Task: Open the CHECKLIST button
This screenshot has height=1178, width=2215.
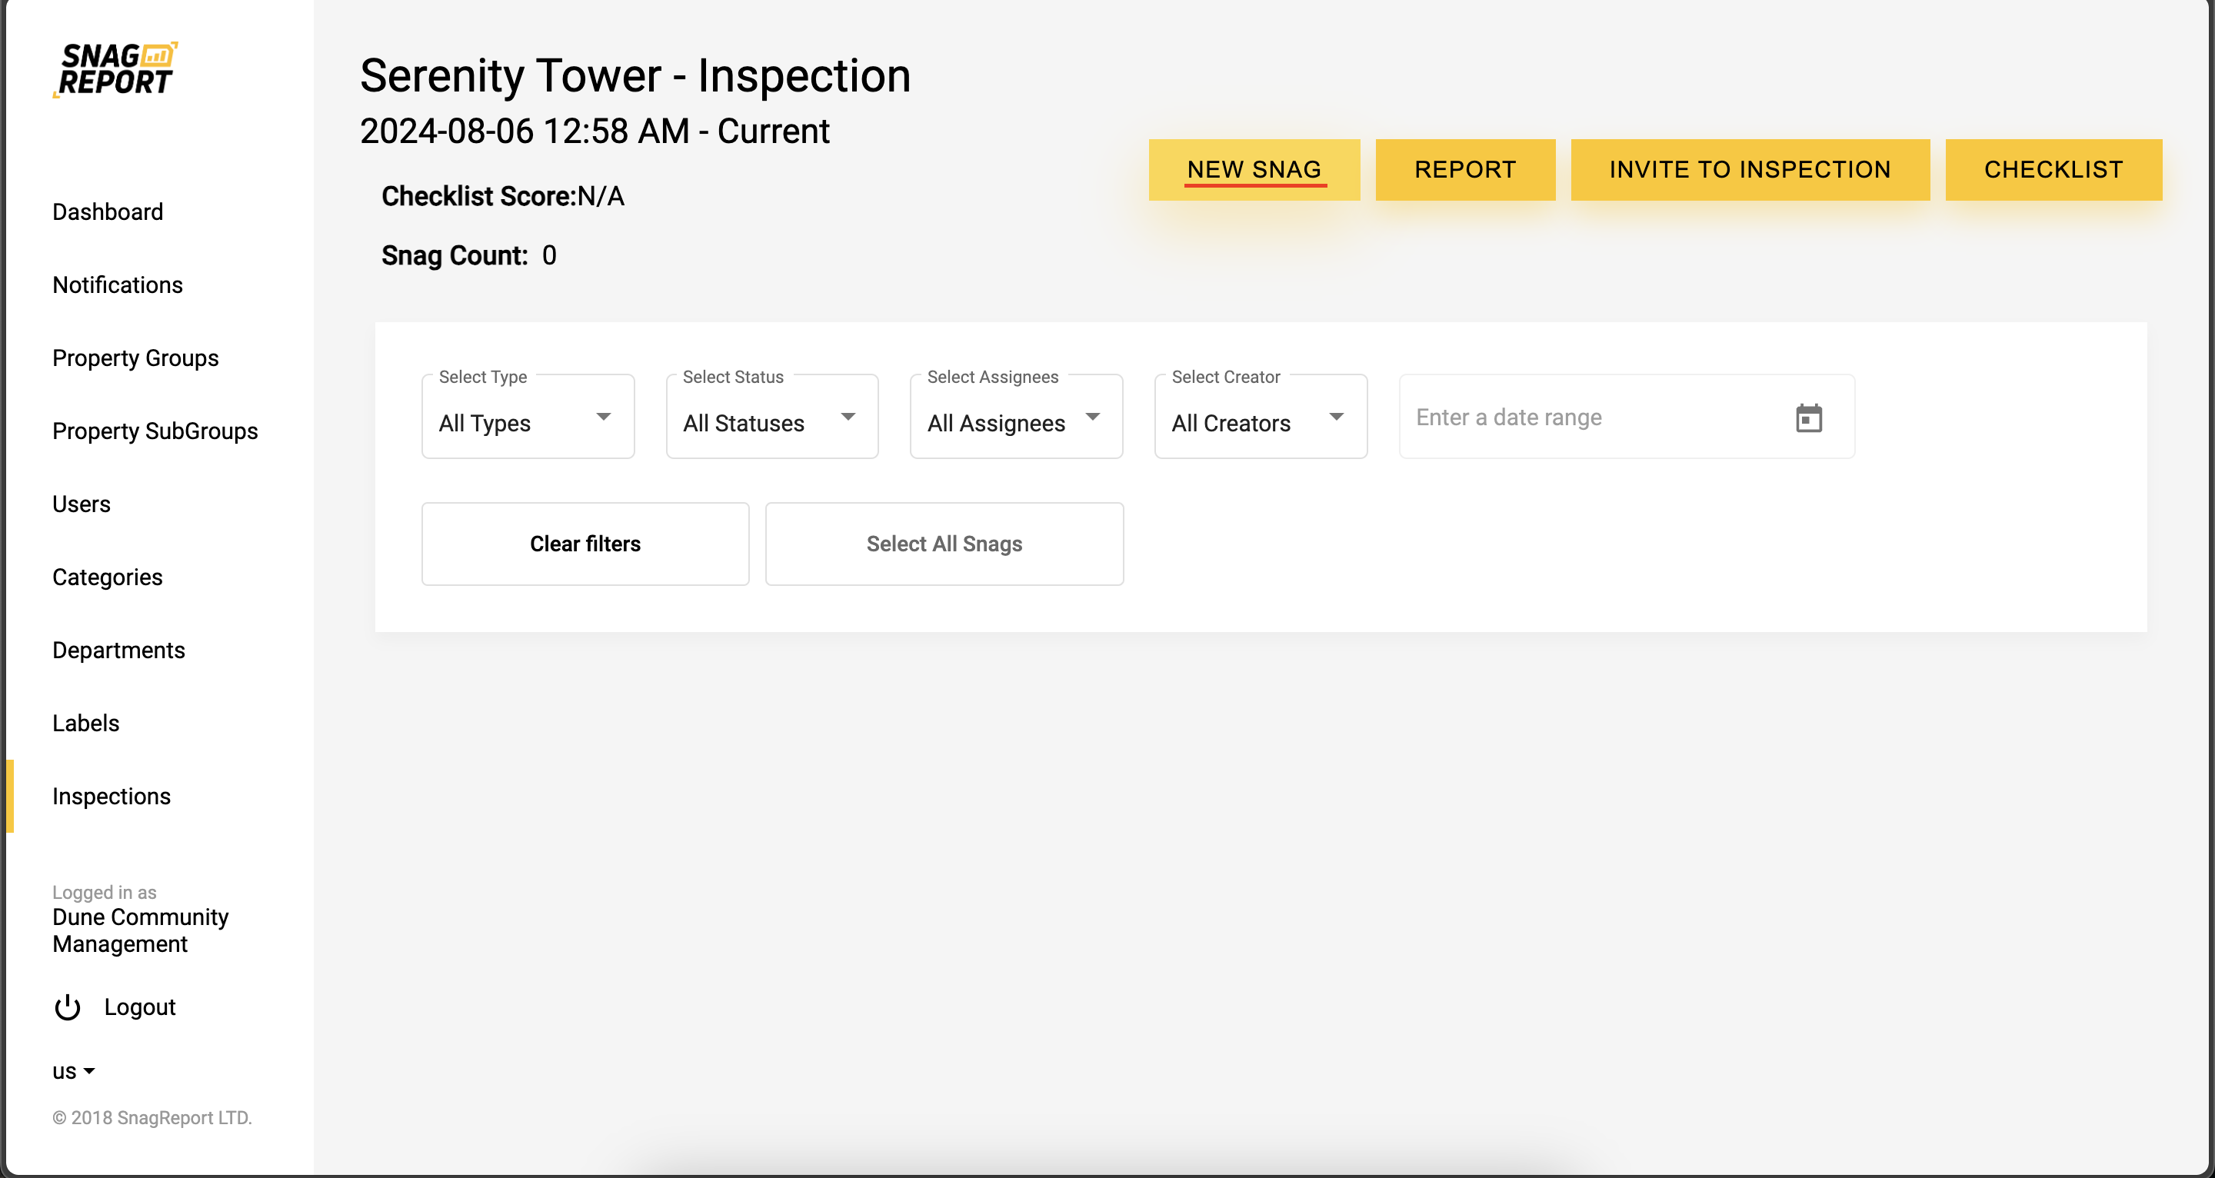Action: pyautogui.click(x=2053, y=169)
